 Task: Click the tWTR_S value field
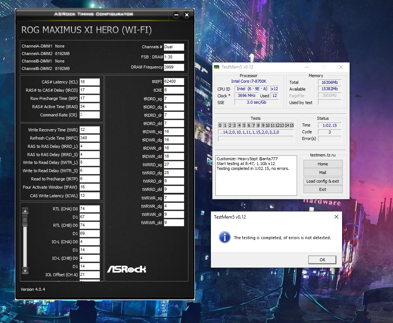click(90, 171)
